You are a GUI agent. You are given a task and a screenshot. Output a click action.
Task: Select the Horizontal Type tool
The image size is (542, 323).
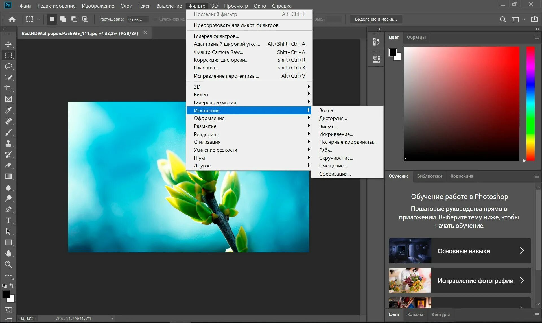(8, 221)
